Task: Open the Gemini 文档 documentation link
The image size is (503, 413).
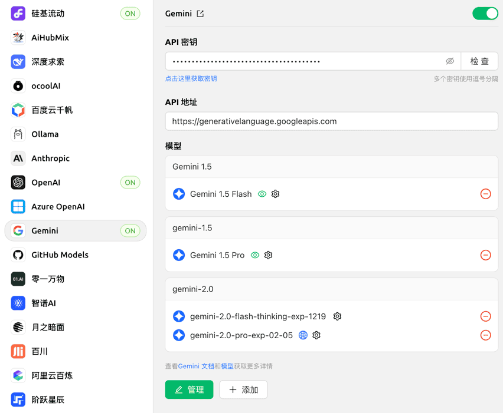Action: pyautogui.click(x=196, y=366)
